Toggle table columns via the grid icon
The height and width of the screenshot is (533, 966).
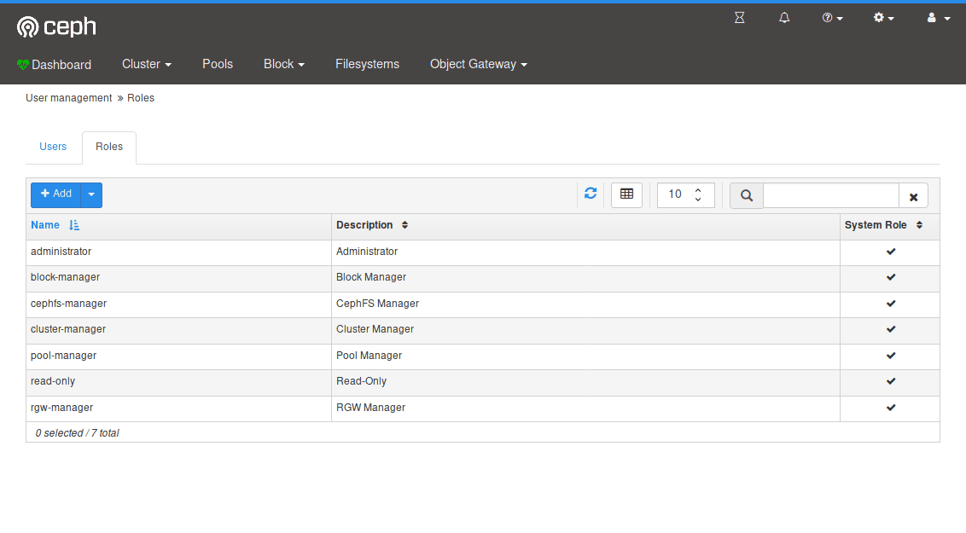(626, 194)
